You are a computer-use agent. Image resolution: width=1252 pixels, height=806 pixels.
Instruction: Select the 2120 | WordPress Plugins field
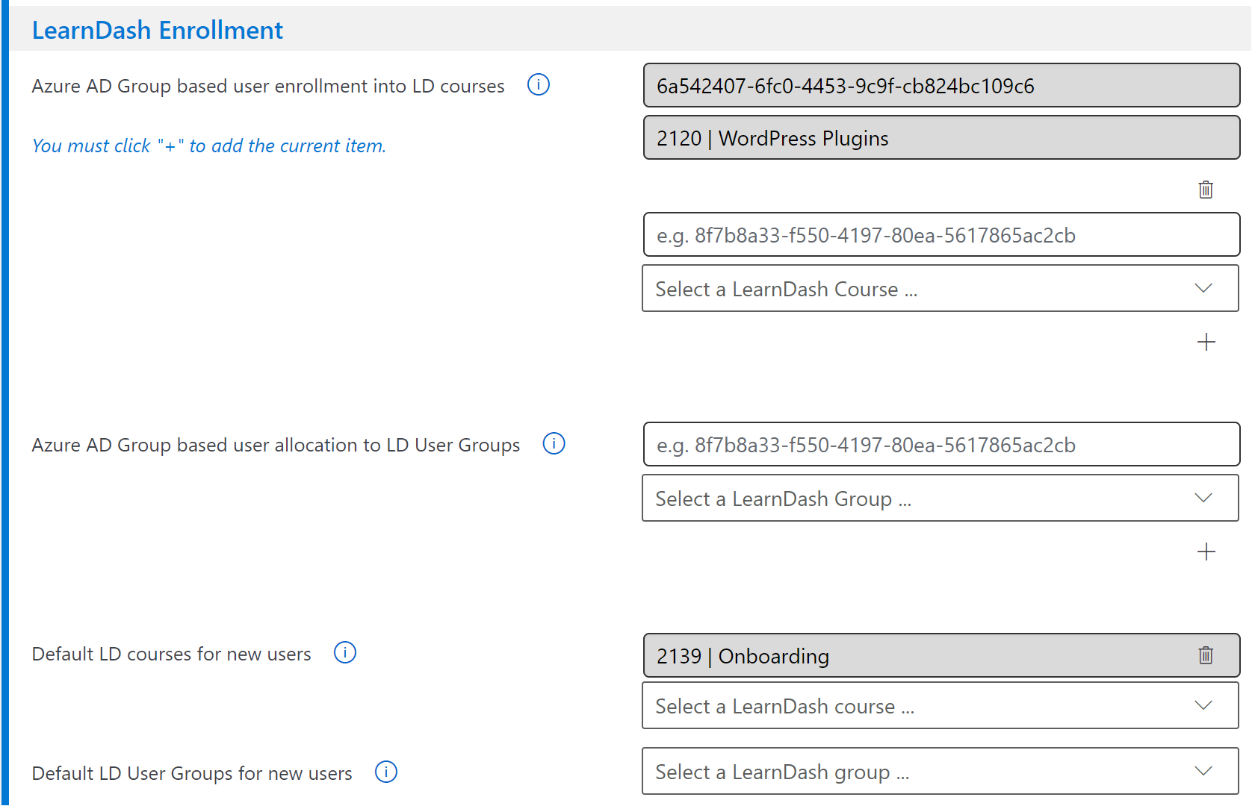click(941, 138)
